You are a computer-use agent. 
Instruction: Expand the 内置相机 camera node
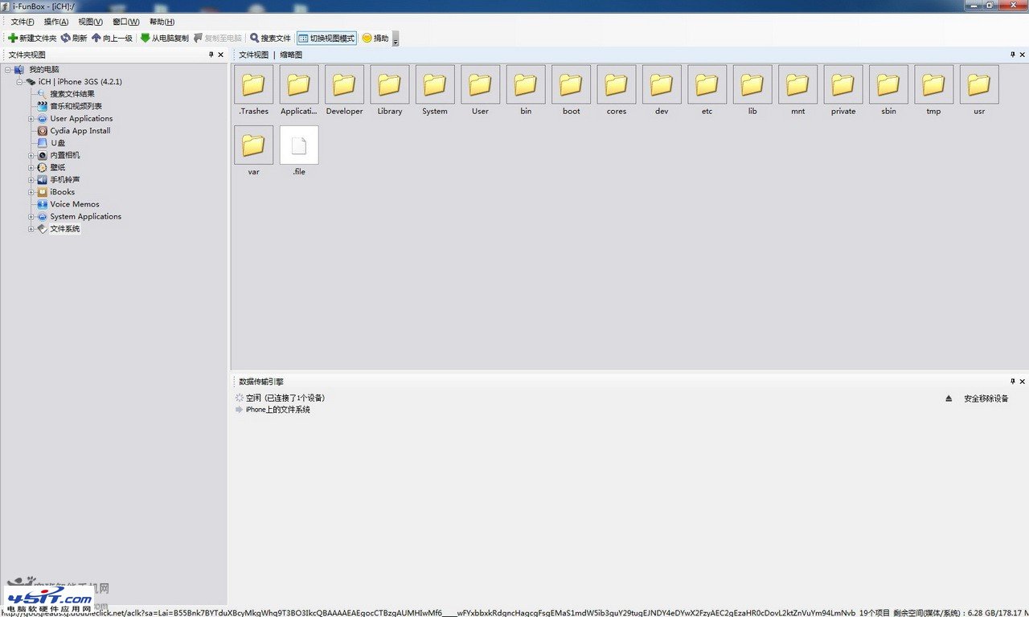point(31,155)
